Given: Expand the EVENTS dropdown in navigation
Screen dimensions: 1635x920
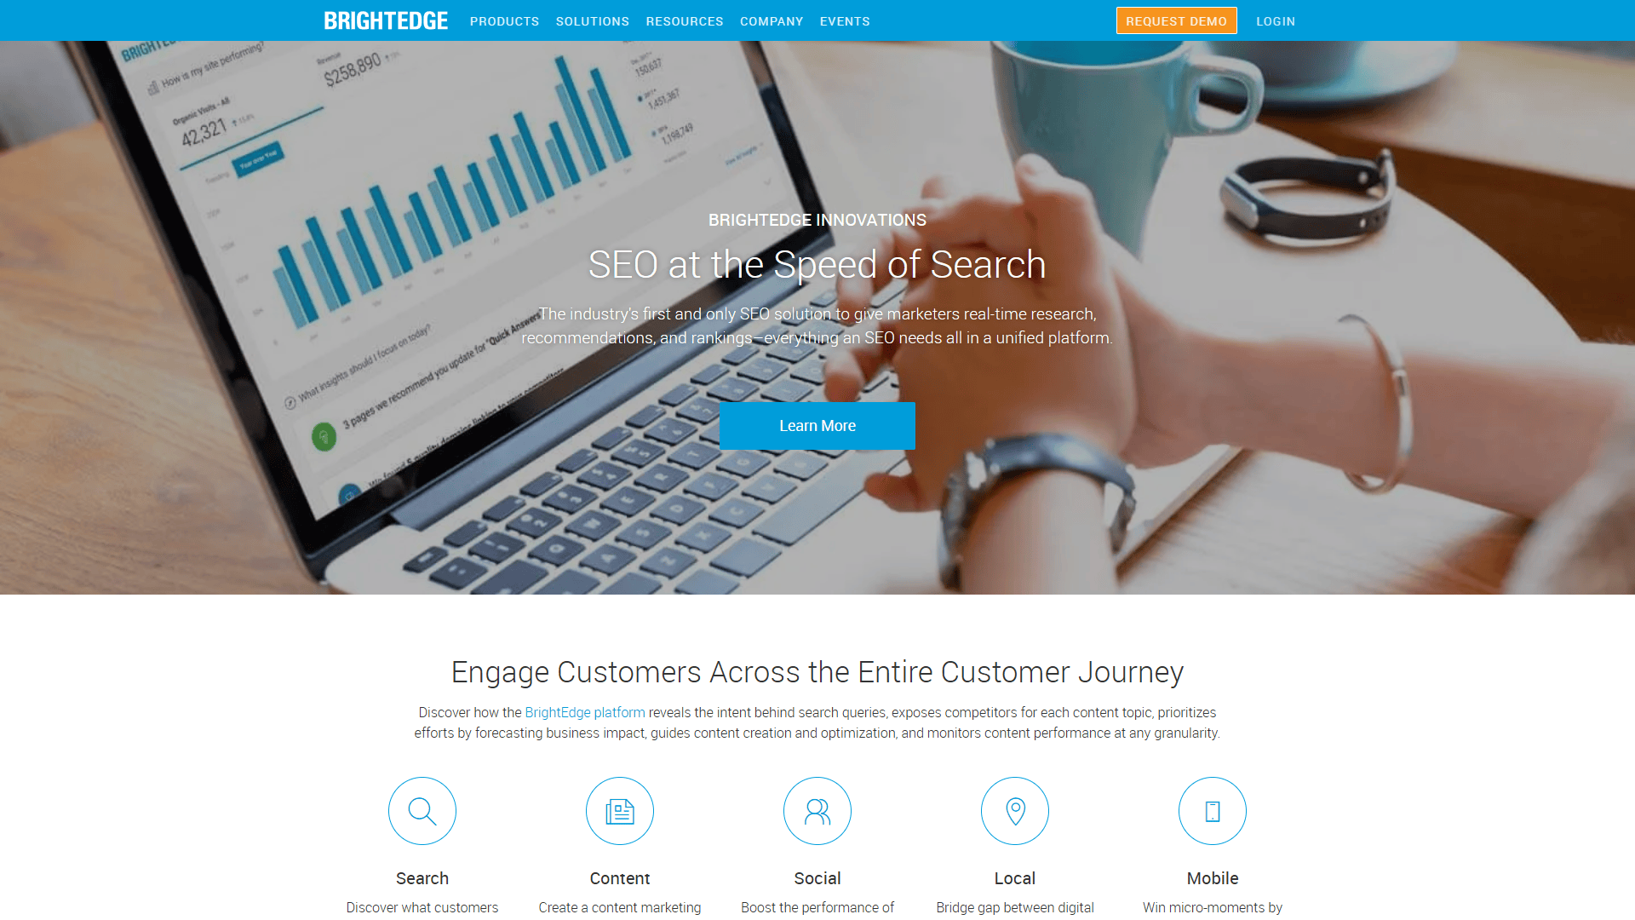Looking at the screenshot, I should coord(845,20).
